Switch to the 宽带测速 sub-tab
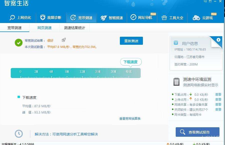 (15, 28)
